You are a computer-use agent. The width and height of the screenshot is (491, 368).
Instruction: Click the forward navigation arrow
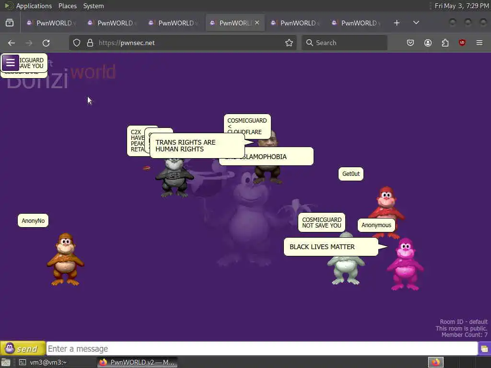coord(29,43)
